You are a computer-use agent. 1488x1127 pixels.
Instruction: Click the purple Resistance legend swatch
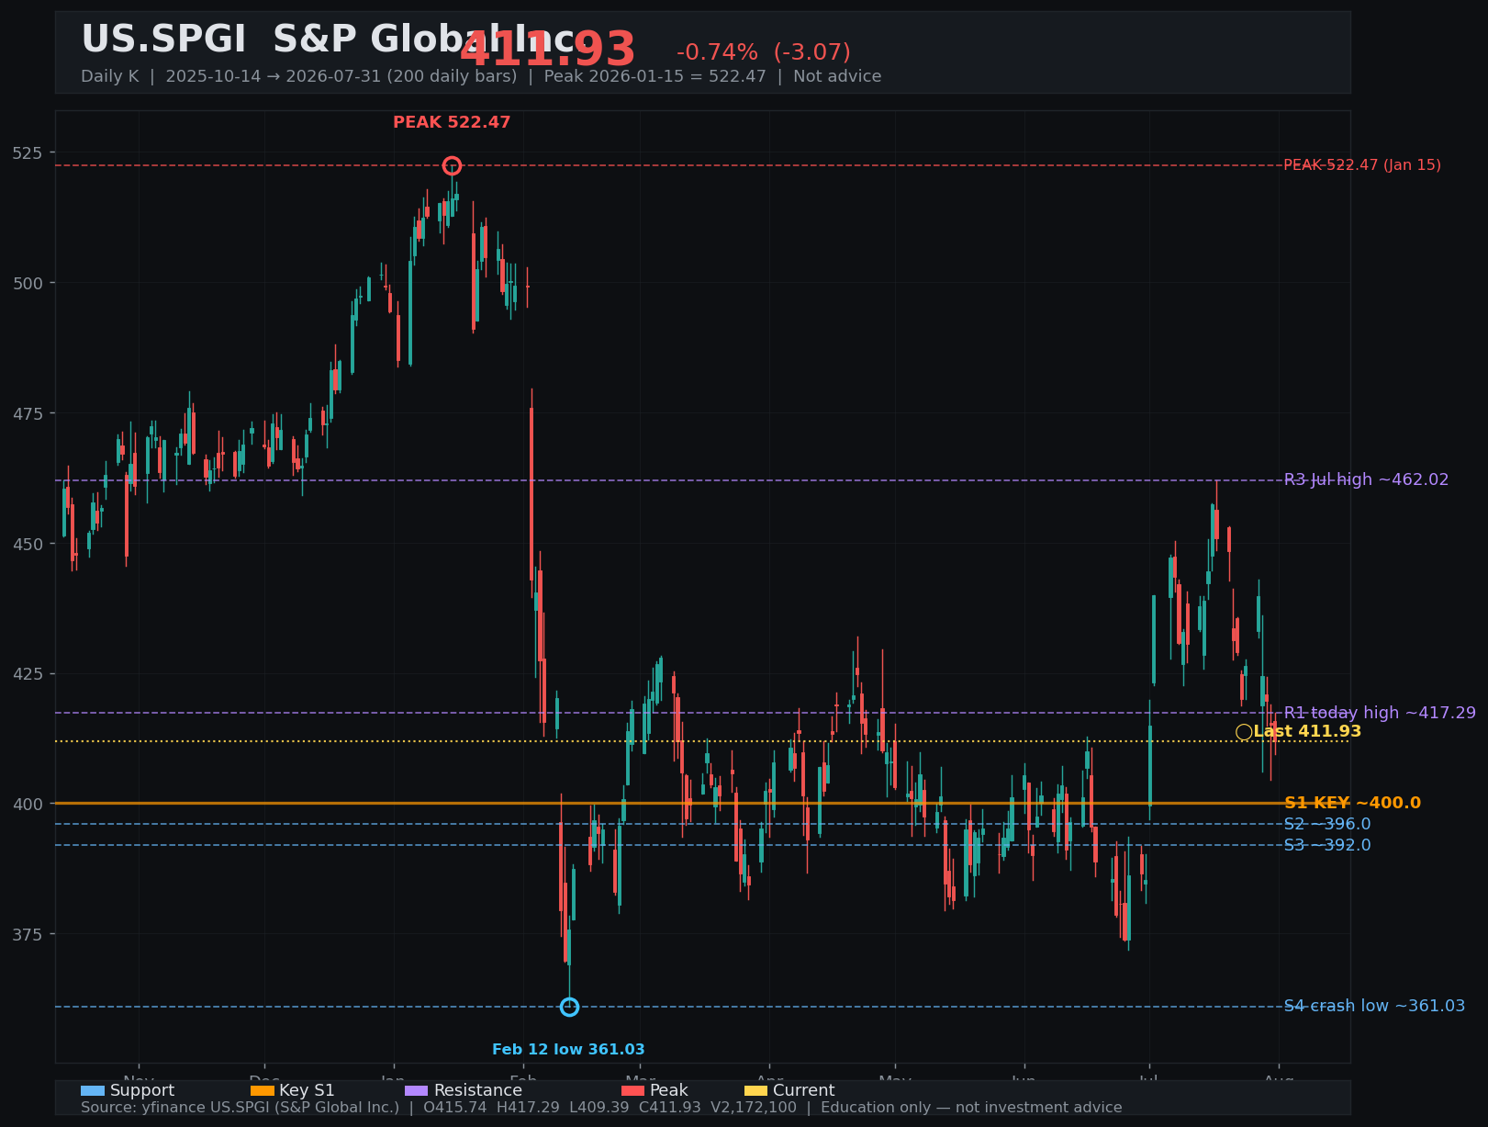(x=417, y=1090)
